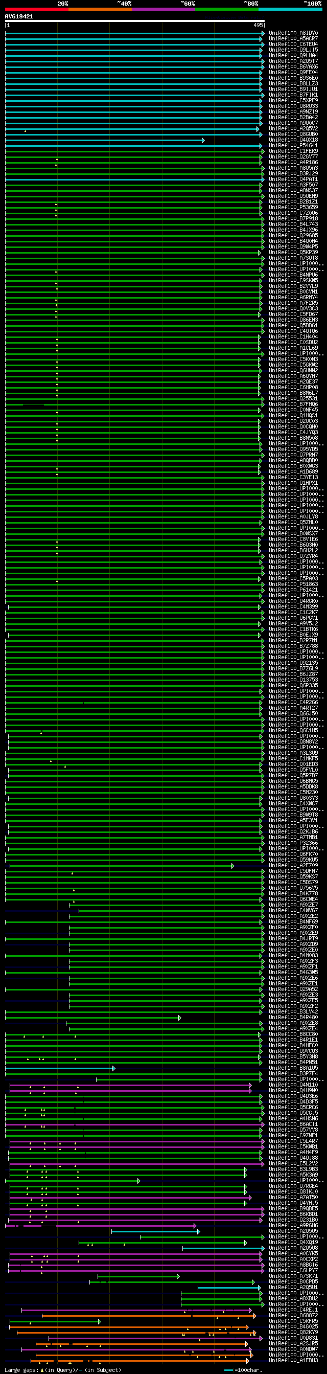Open hit UniRef100_A8IDY0
This screenshot has width=327, height=1374.
pos(293,33)
